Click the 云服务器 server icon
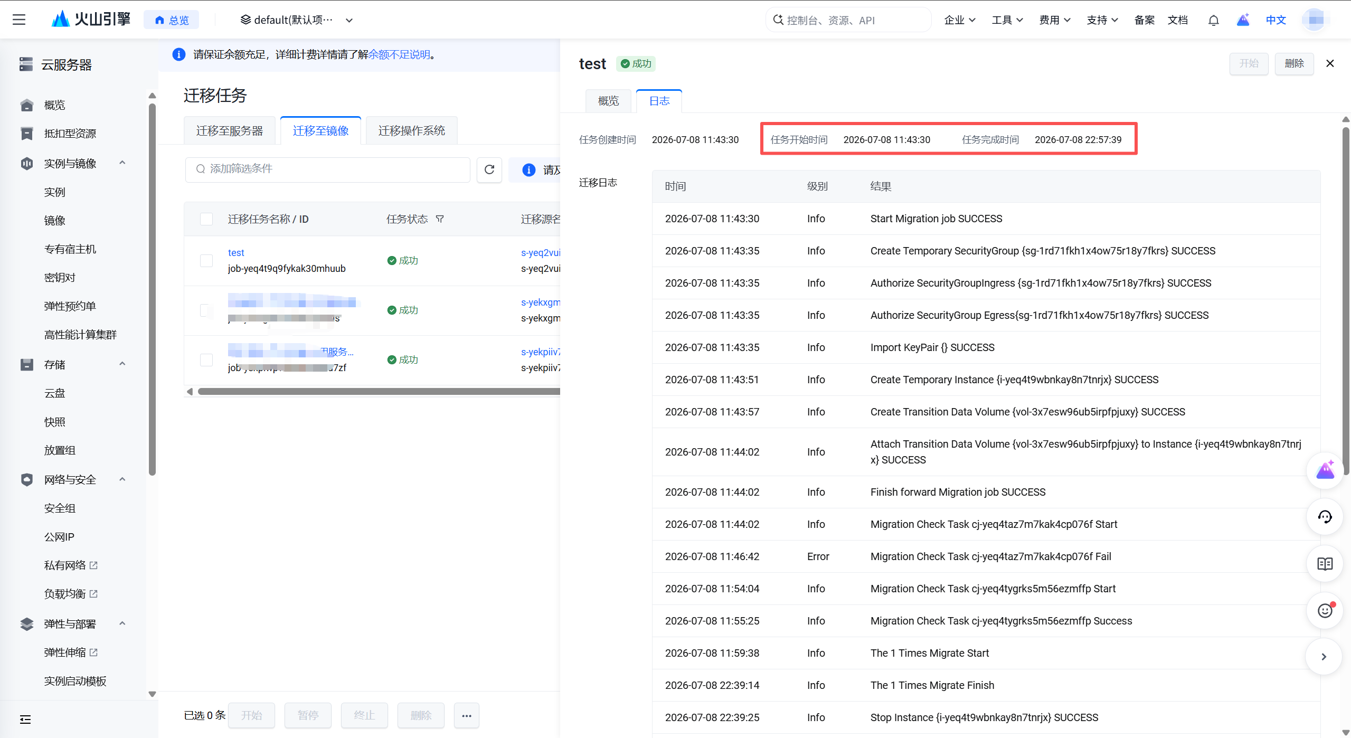 point(26,64)
